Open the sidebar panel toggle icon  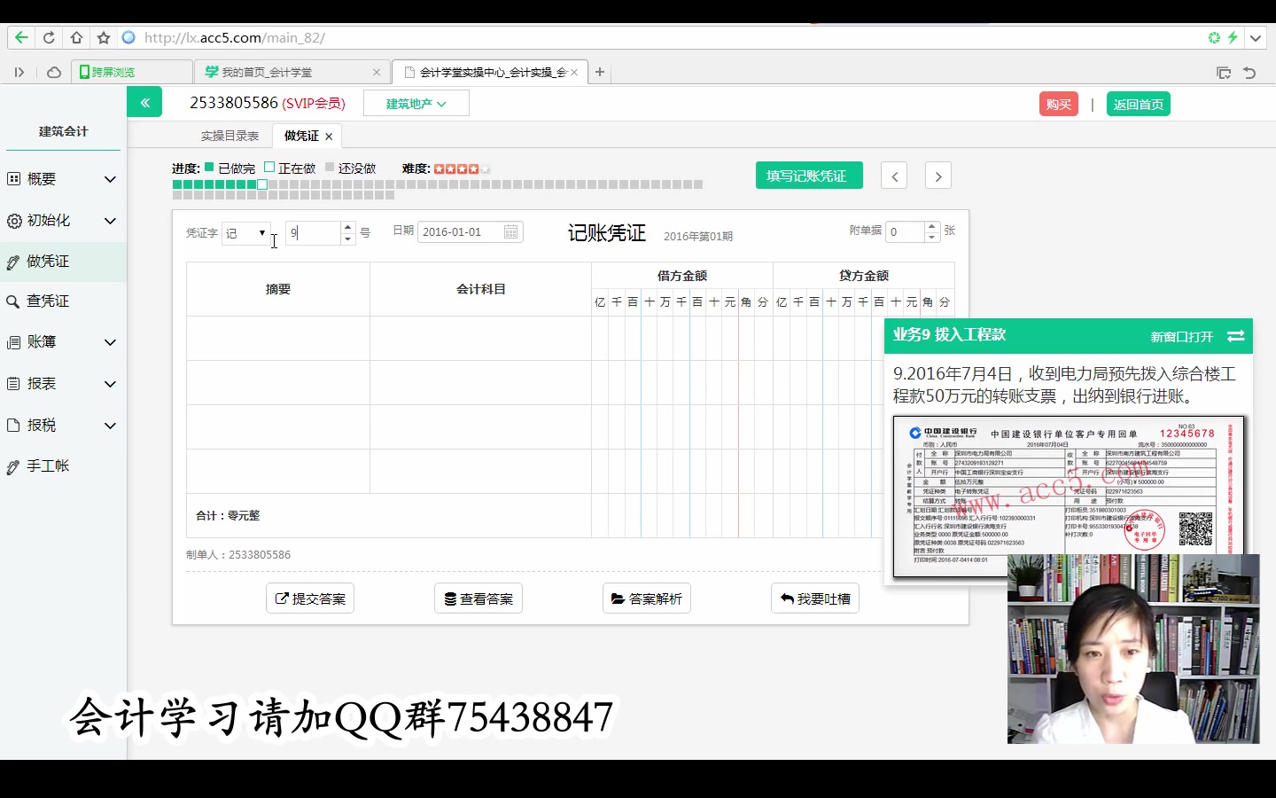(19, 73)
